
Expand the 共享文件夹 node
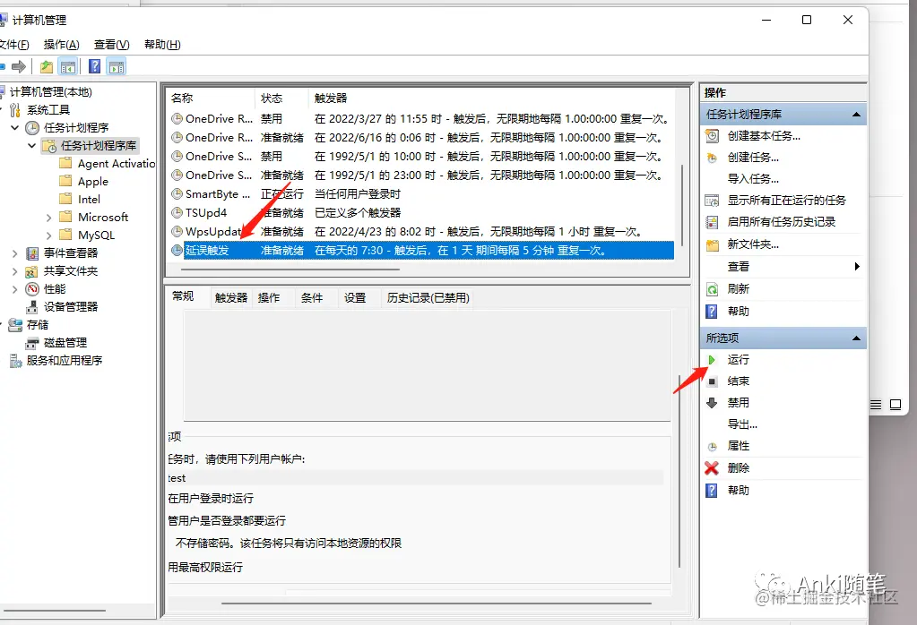(14, 271)
